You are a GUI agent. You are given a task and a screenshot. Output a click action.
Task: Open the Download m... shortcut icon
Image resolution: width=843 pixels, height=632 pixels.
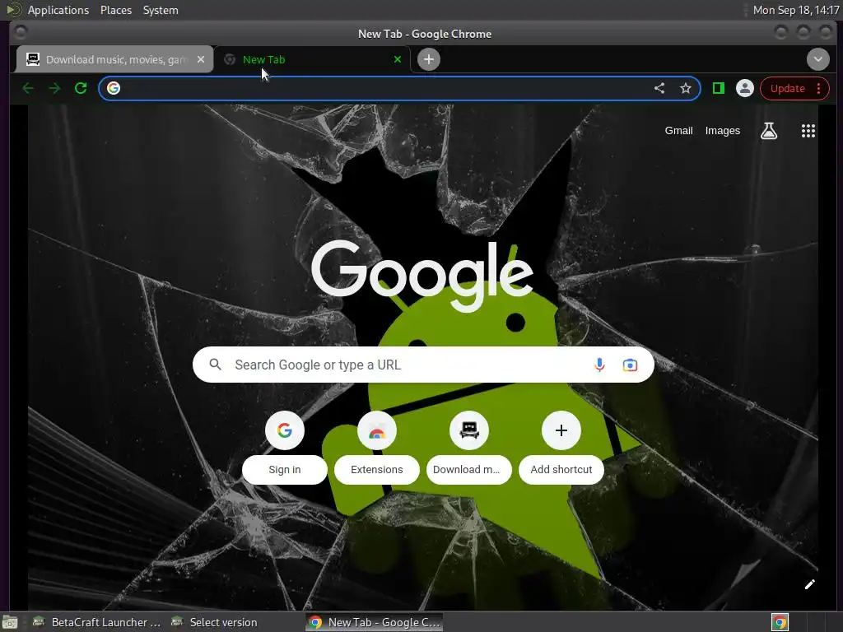coord(468,430)
